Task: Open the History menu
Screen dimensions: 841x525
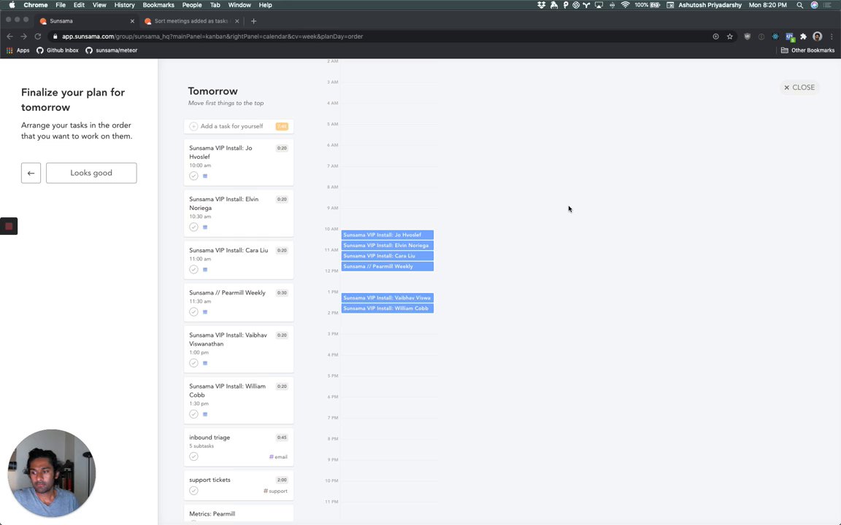Action: pos(124,5)
